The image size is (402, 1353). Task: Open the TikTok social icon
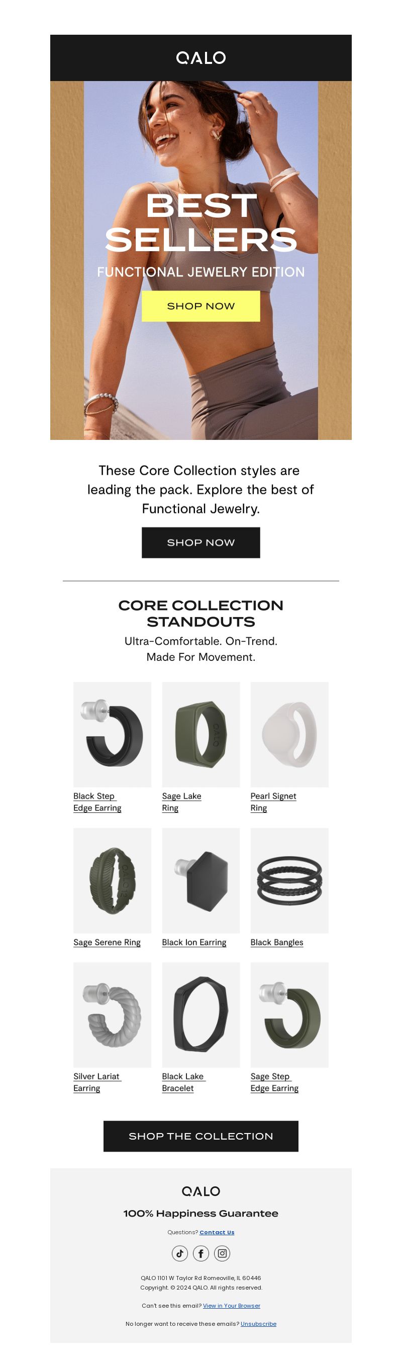179,1253
